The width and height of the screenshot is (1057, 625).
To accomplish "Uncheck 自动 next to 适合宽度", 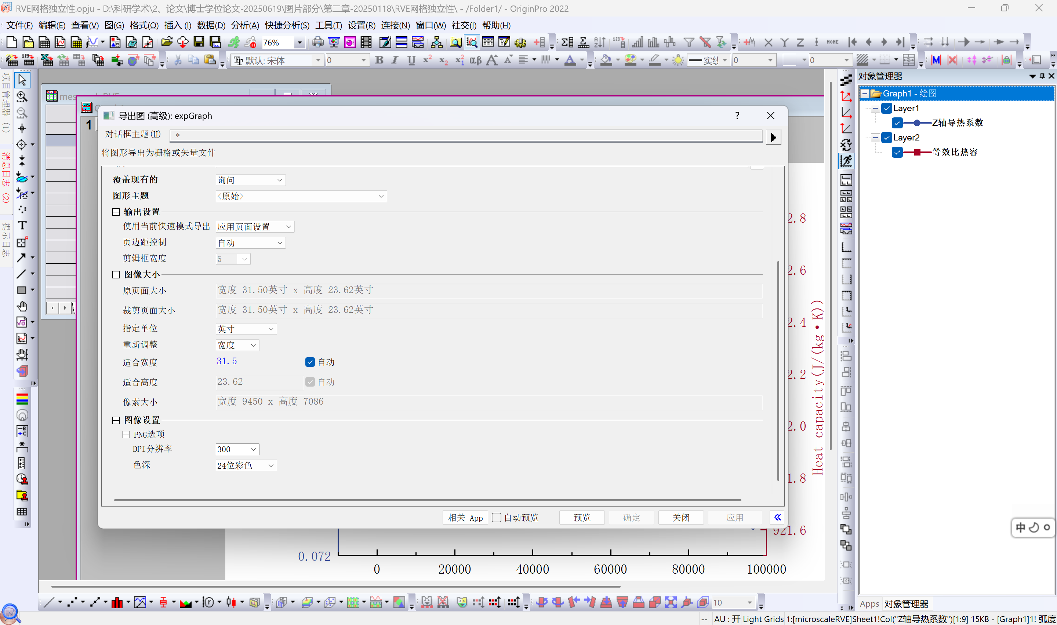I will point(310,362).
